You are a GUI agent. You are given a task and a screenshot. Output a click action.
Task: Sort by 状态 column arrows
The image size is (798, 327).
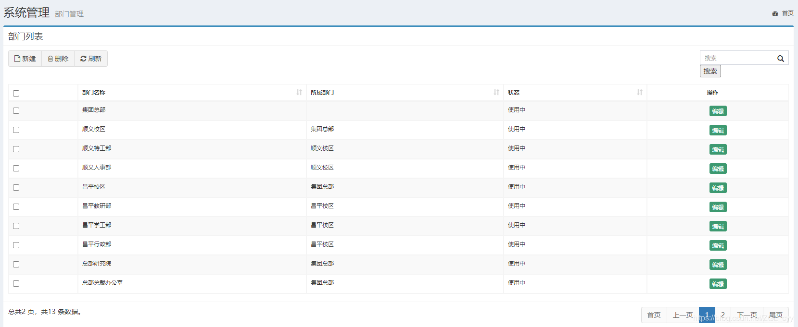[640, 92]
